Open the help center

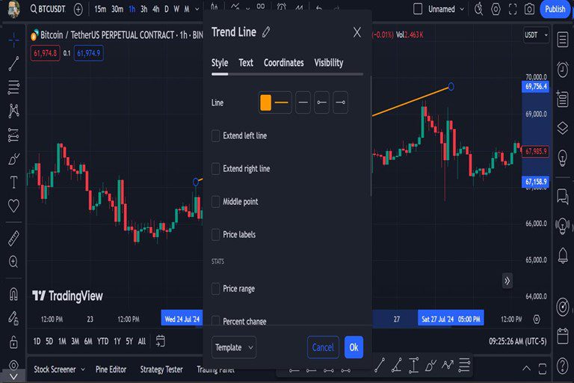(x=563, y=366)
